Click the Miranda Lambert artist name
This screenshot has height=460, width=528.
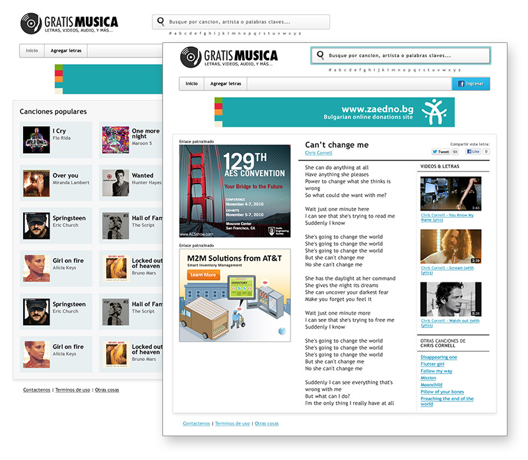pos(71,183)
